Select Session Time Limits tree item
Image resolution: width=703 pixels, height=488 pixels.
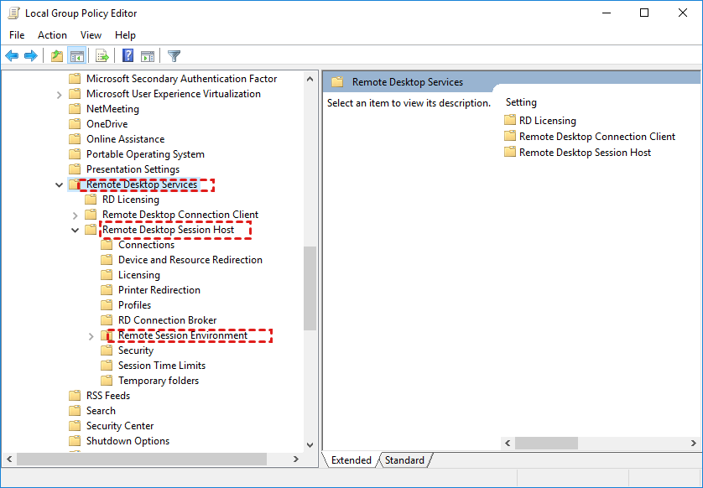tap(162, 366)
